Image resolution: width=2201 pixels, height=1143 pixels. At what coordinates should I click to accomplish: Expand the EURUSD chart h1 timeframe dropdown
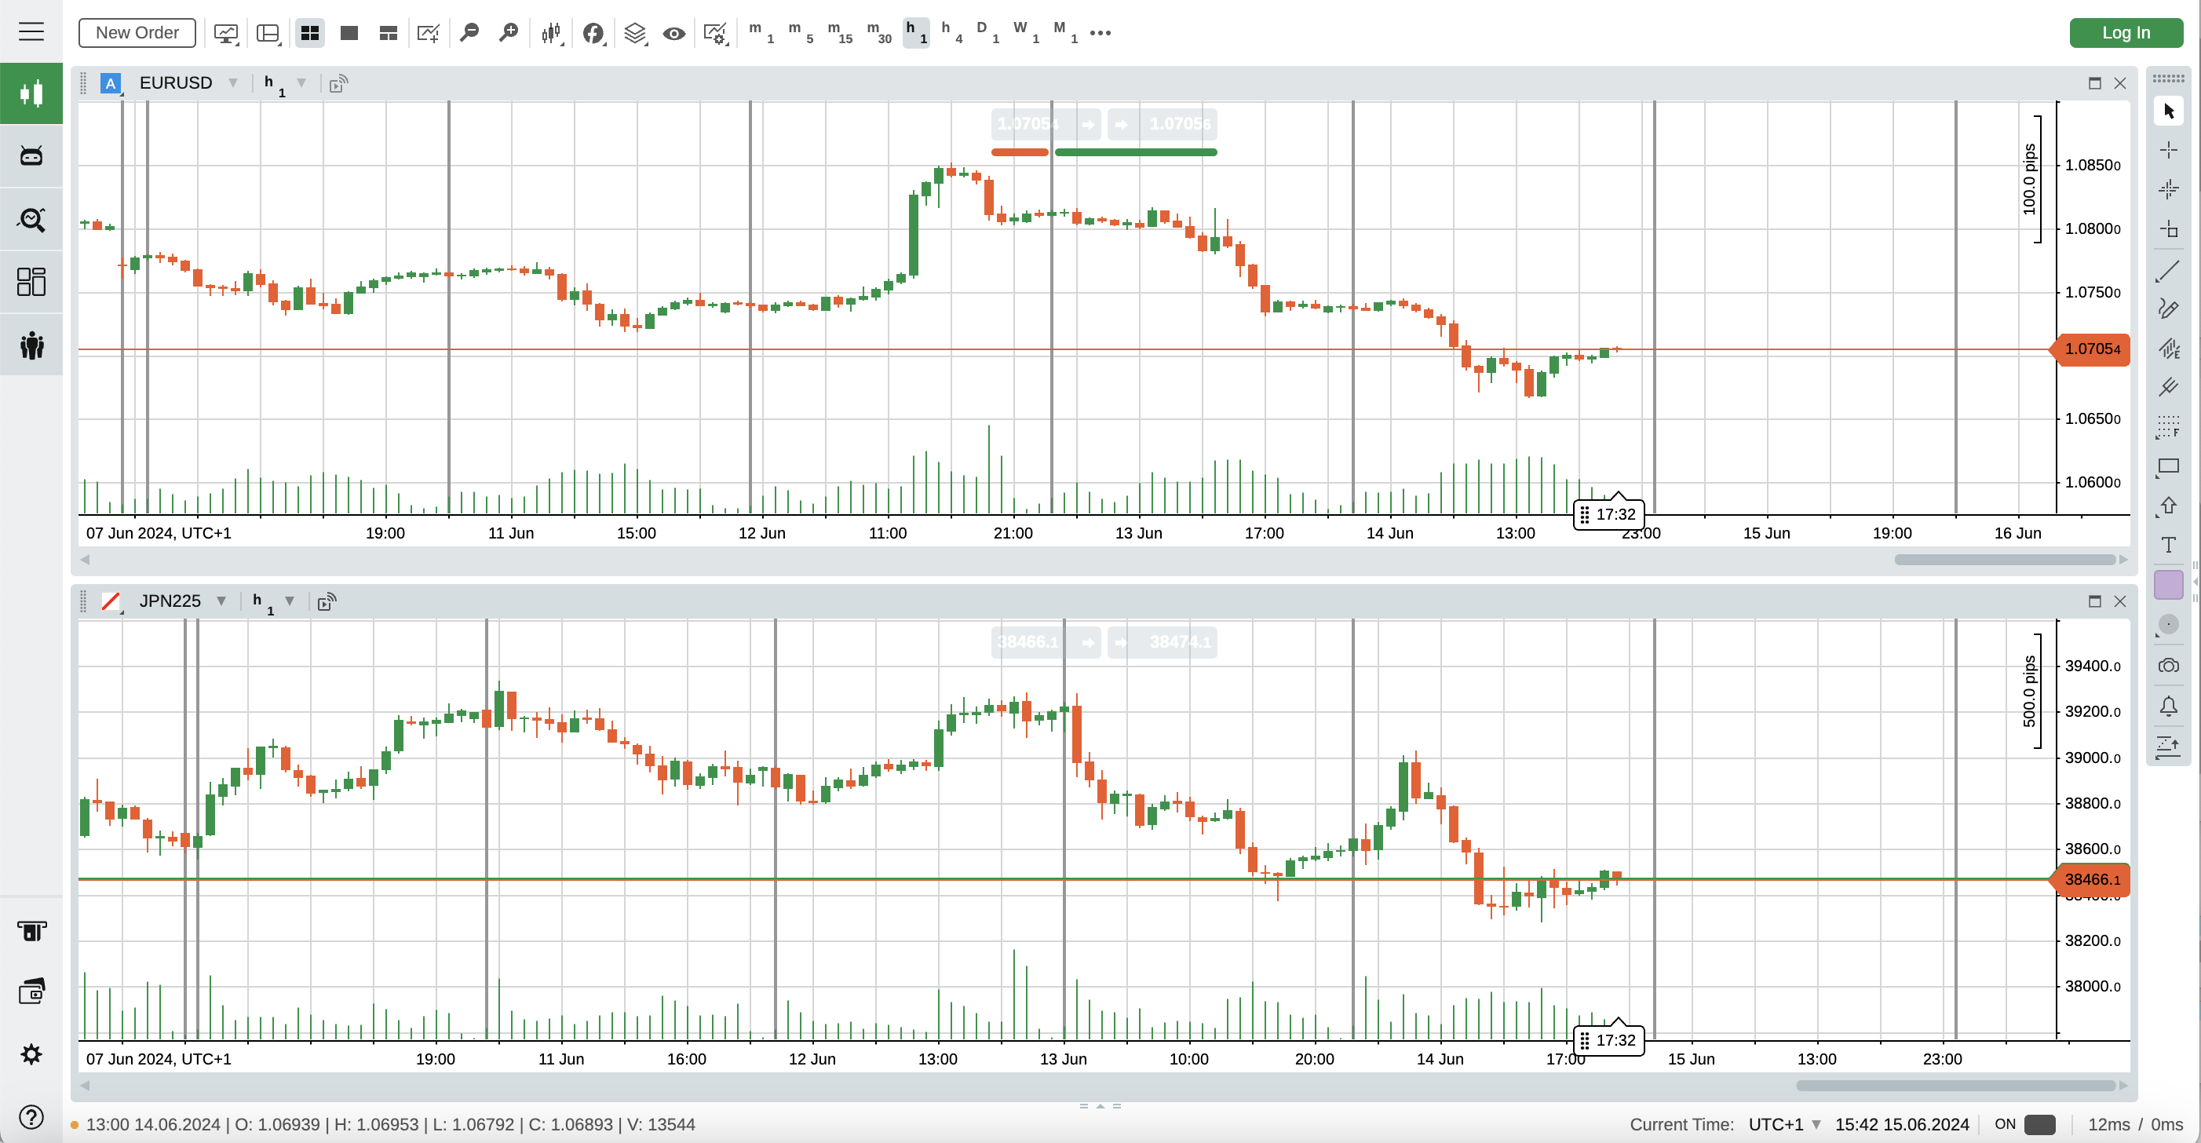click(x=301, y=83)
